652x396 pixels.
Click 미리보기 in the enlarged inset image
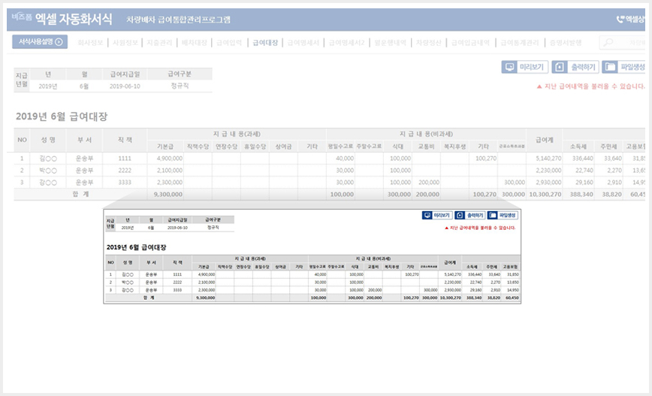437,215
